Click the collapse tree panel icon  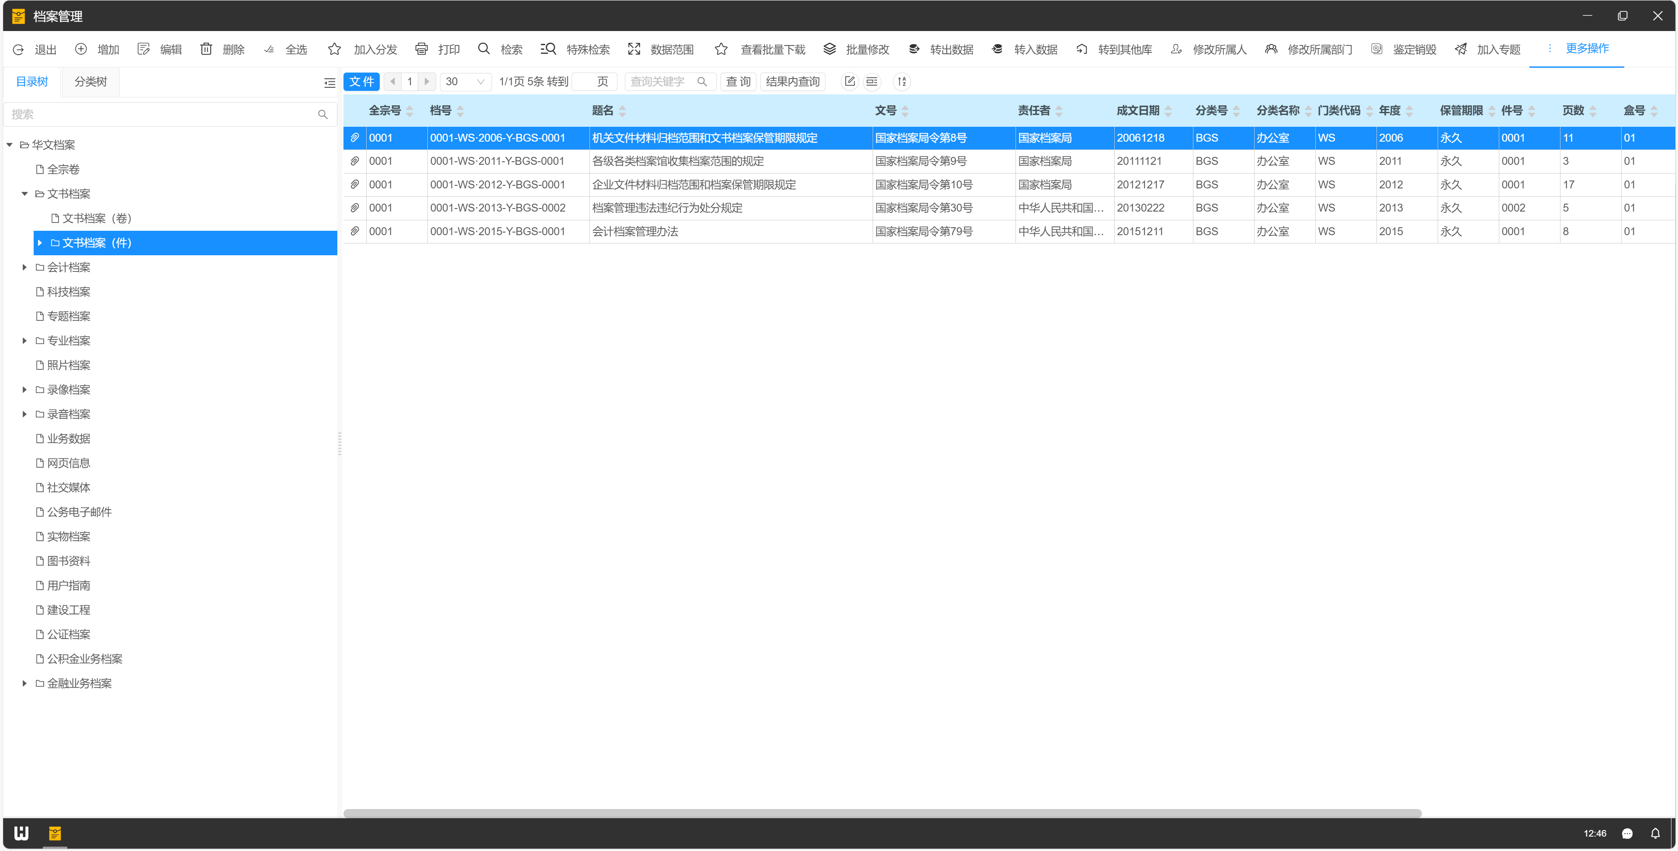click(x=329, y=83)
